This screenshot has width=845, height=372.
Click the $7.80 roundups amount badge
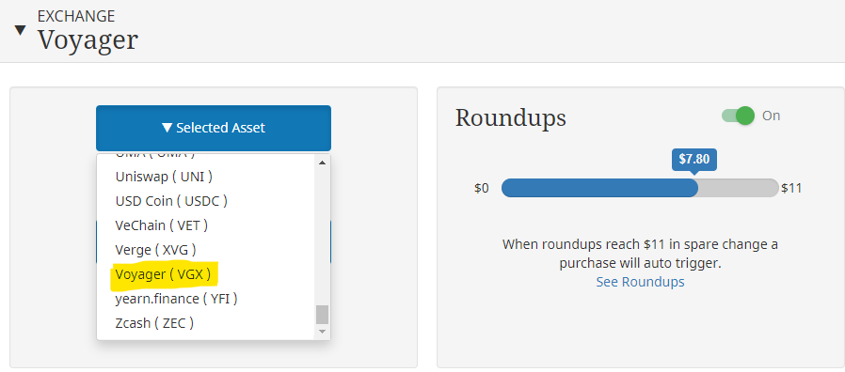(x=694, y=160)
